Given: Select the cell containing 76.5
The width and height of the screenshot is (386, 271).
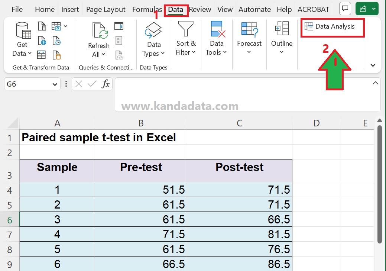Looking at the screenshot, I should coord(240,249).
